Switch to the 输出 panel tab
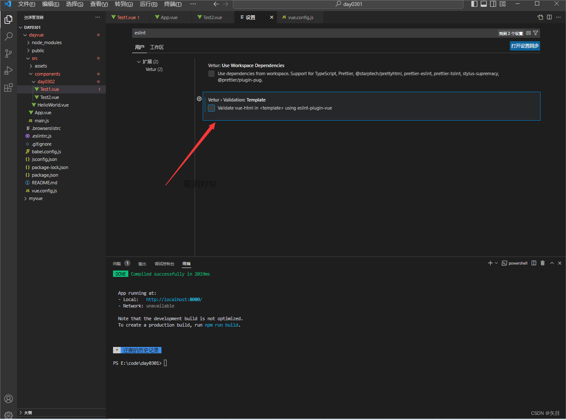 [142, 263]
